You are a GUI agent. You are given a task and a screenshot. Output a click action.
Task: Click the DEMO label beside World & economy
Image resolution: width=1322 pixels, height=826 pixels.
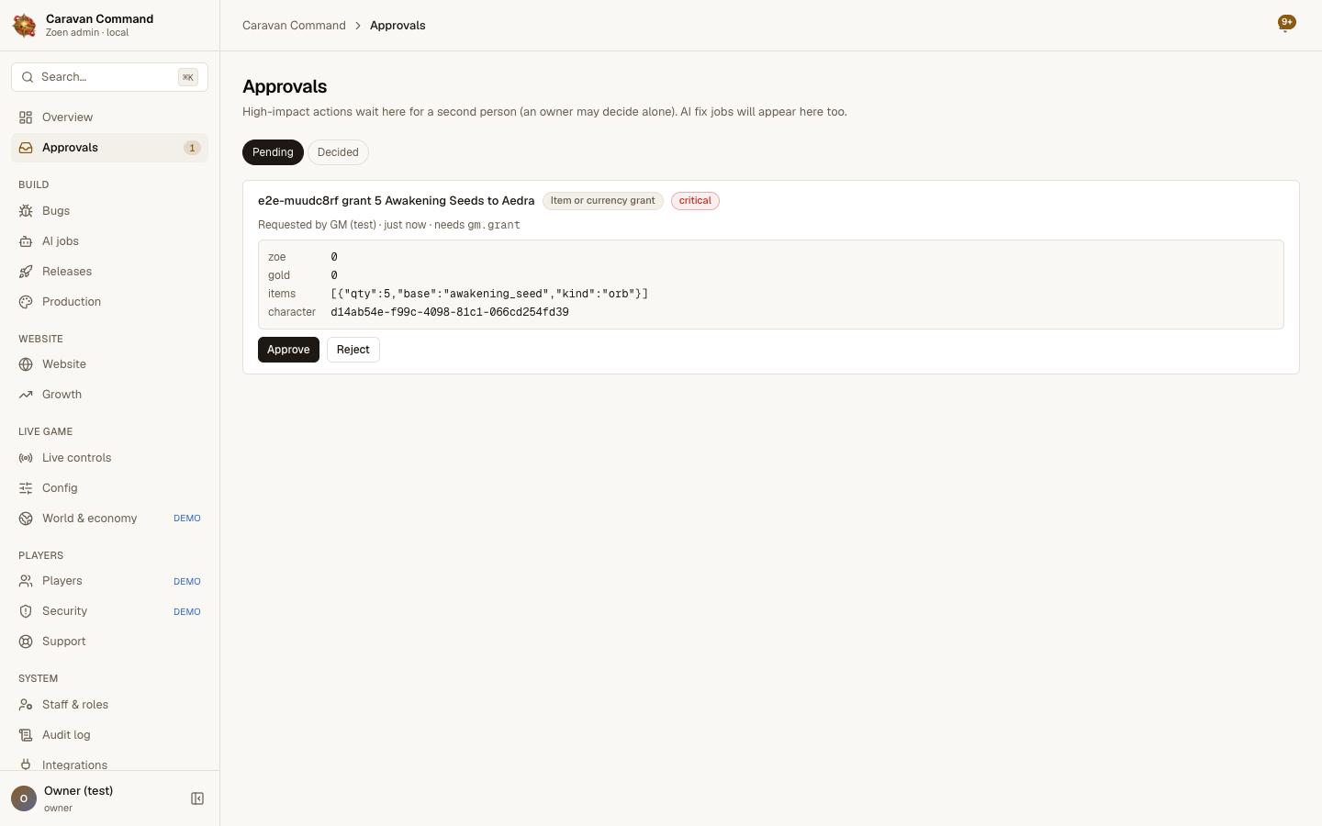[187, 519]
